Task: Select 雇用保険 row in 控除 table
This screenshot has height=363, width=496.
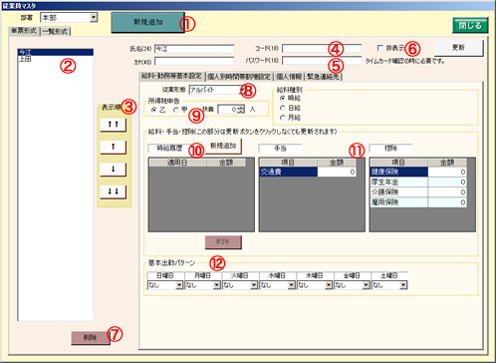Action: coord(398,202)
